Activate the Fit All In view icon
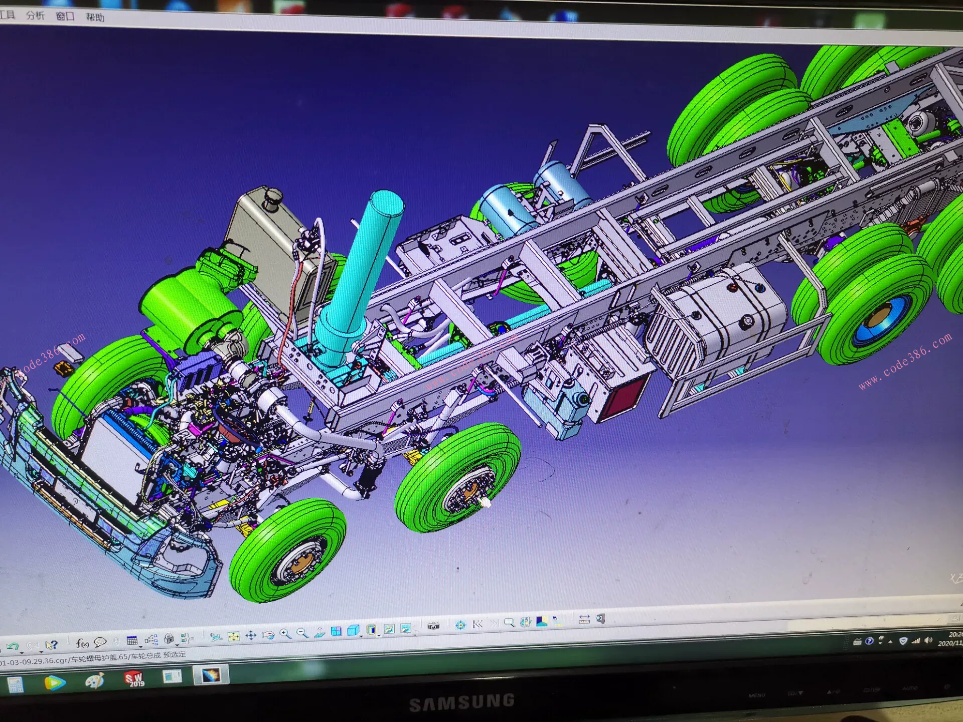Viewport: 963px width, 722px height. pyautogui.click(x=234, y=636)
